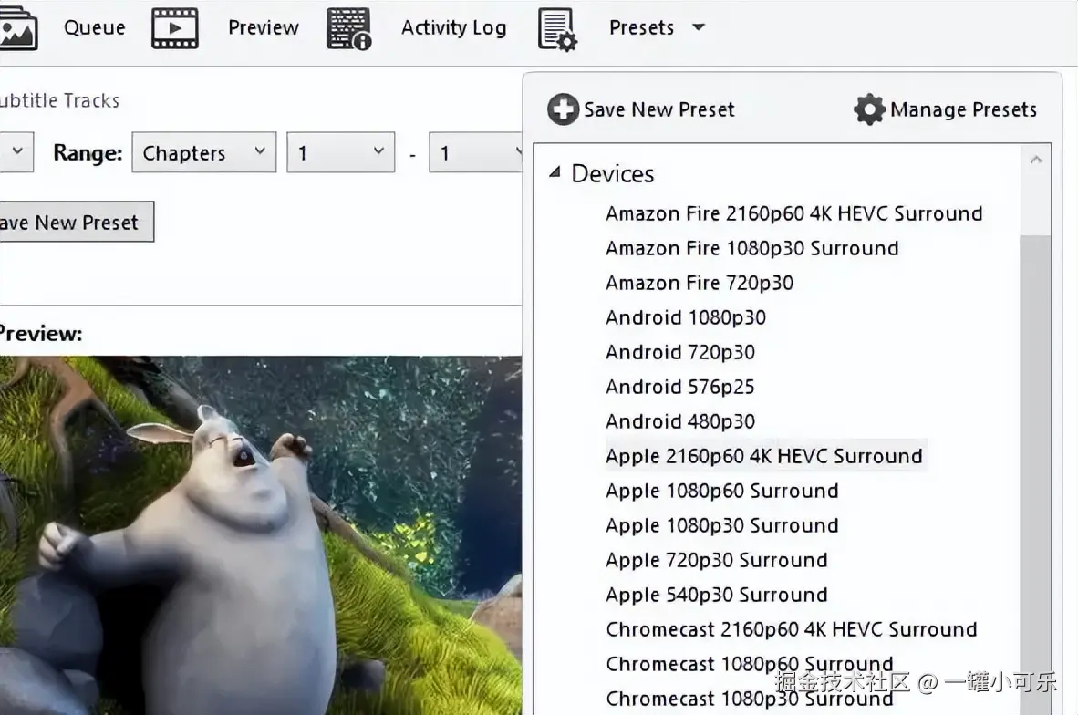Select Apple 540p30 Surround preset
Viewport: 1078px width, 715px height.
point(716,595)
